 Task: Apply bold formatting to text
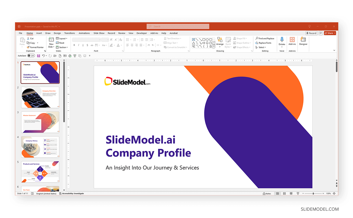pos(74,45)
